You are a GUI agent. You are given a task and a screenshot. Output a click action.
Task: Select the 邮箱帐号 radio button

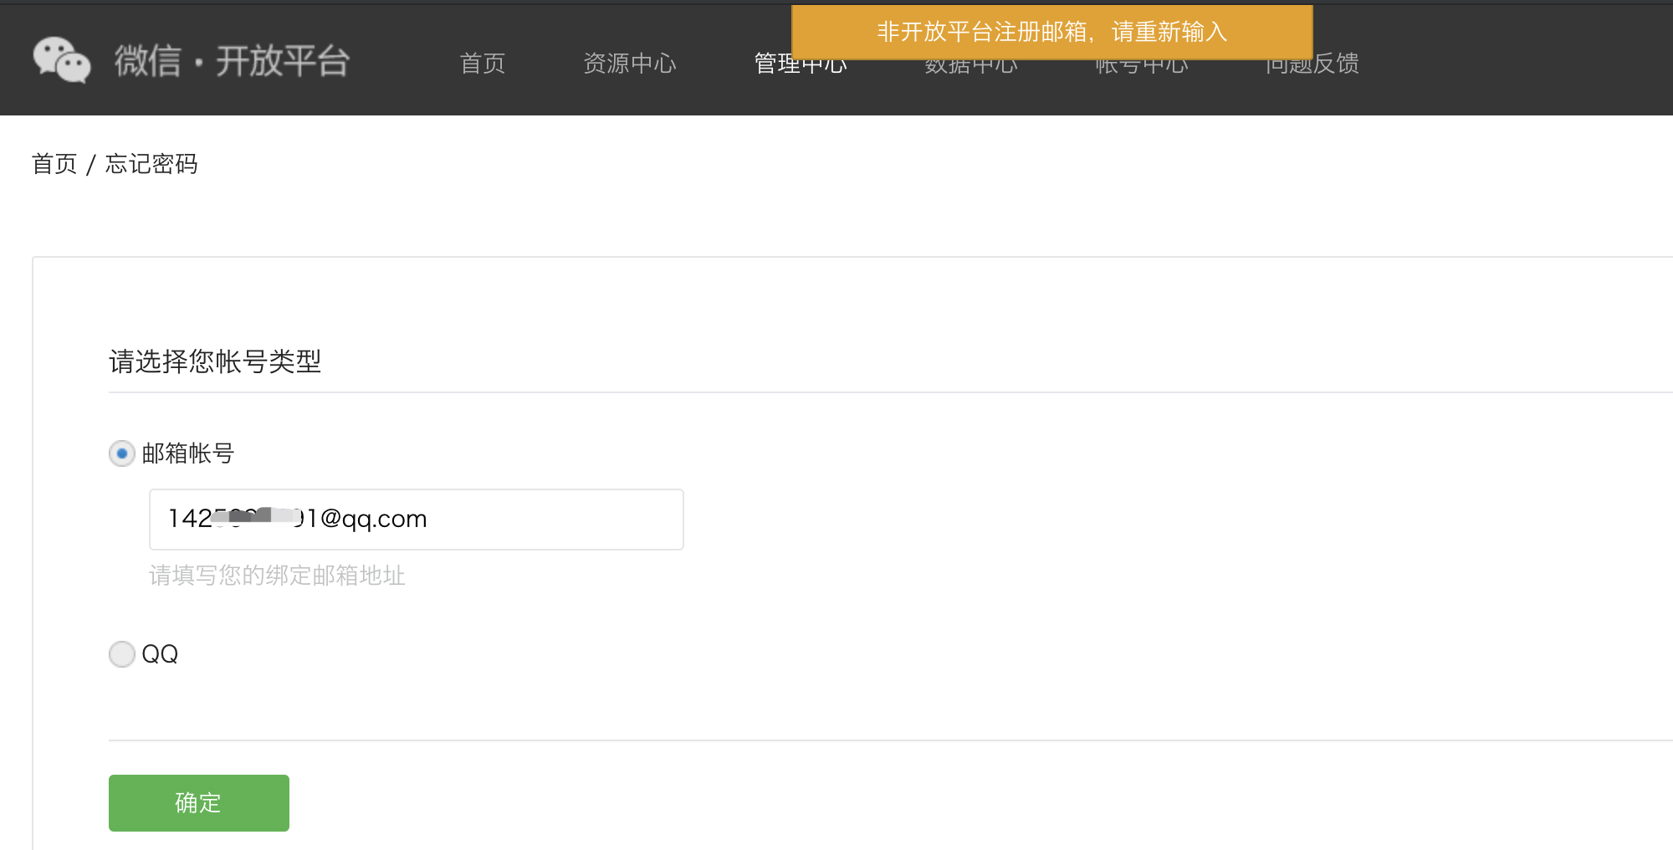[x=122, y=453]
